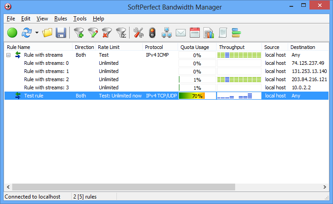The width and height of the screenshot is (333, 204).
Task: Click the yellow open folder icon
Action: 47,33
